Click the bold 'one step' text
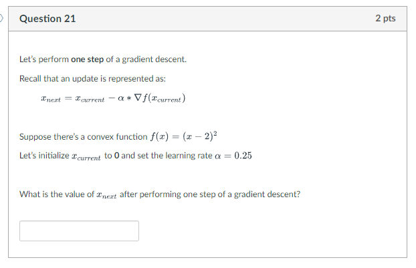 pos(88,59)
